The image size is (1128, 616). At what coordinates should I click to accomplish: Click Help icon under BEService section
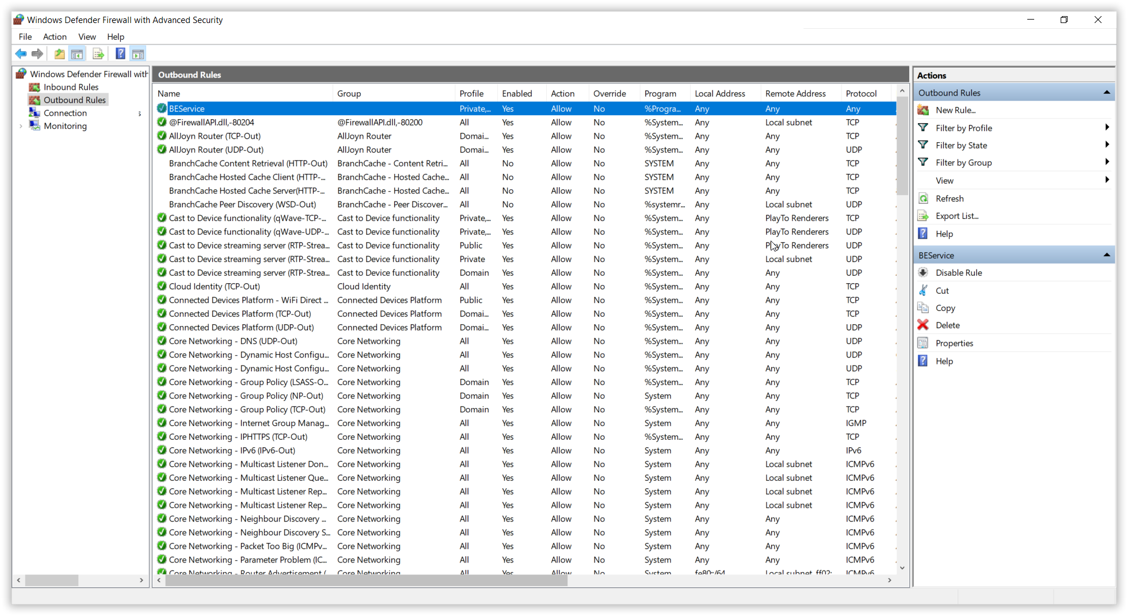pyautogui.click(x=923, y=361)
